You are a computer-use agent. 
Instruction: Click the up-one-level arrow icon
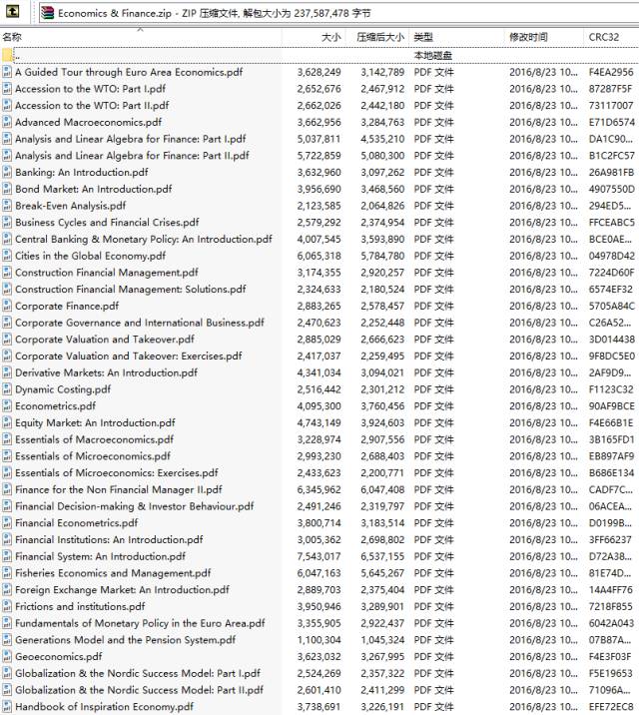point(12,11)
